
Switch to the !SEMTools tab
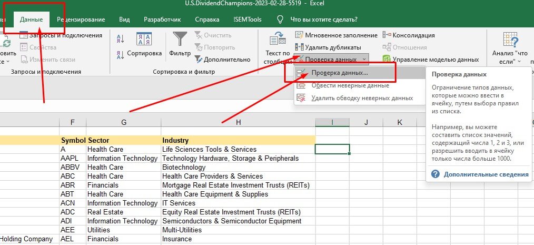(248, 19)
